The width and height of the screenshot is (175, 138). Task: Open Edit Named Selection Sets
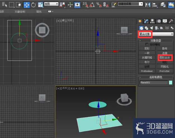point(113,5)
